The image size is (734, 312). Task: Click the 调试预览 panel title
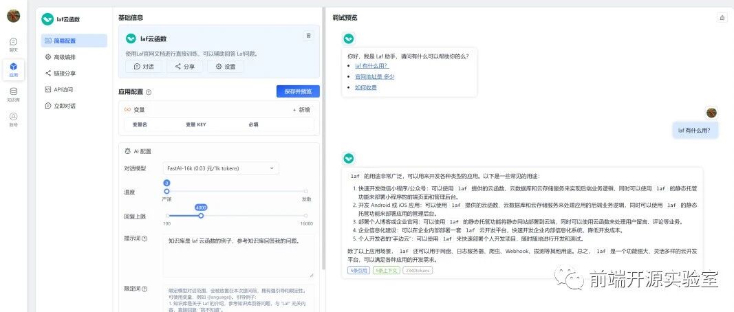pyautogui.click(x=345, y=18)
